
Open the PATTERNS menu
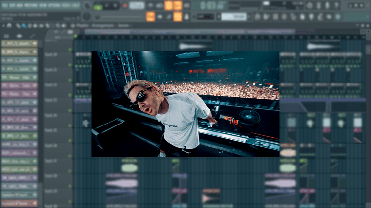click(x=31, y=5)
